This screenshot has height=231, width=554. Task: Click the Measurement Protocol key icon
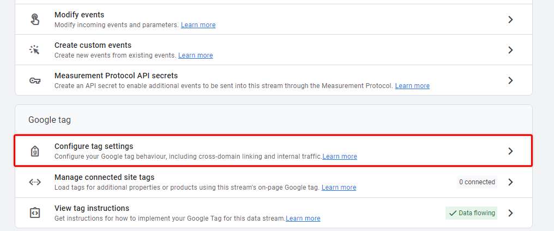(35, 80)
